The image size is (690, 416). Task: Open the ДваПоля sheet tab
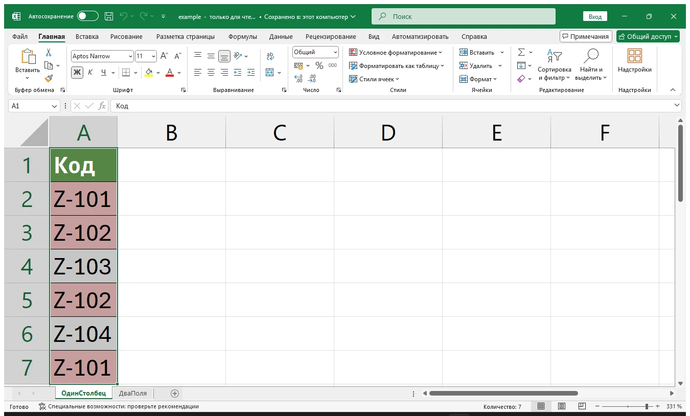pos(133,393)
